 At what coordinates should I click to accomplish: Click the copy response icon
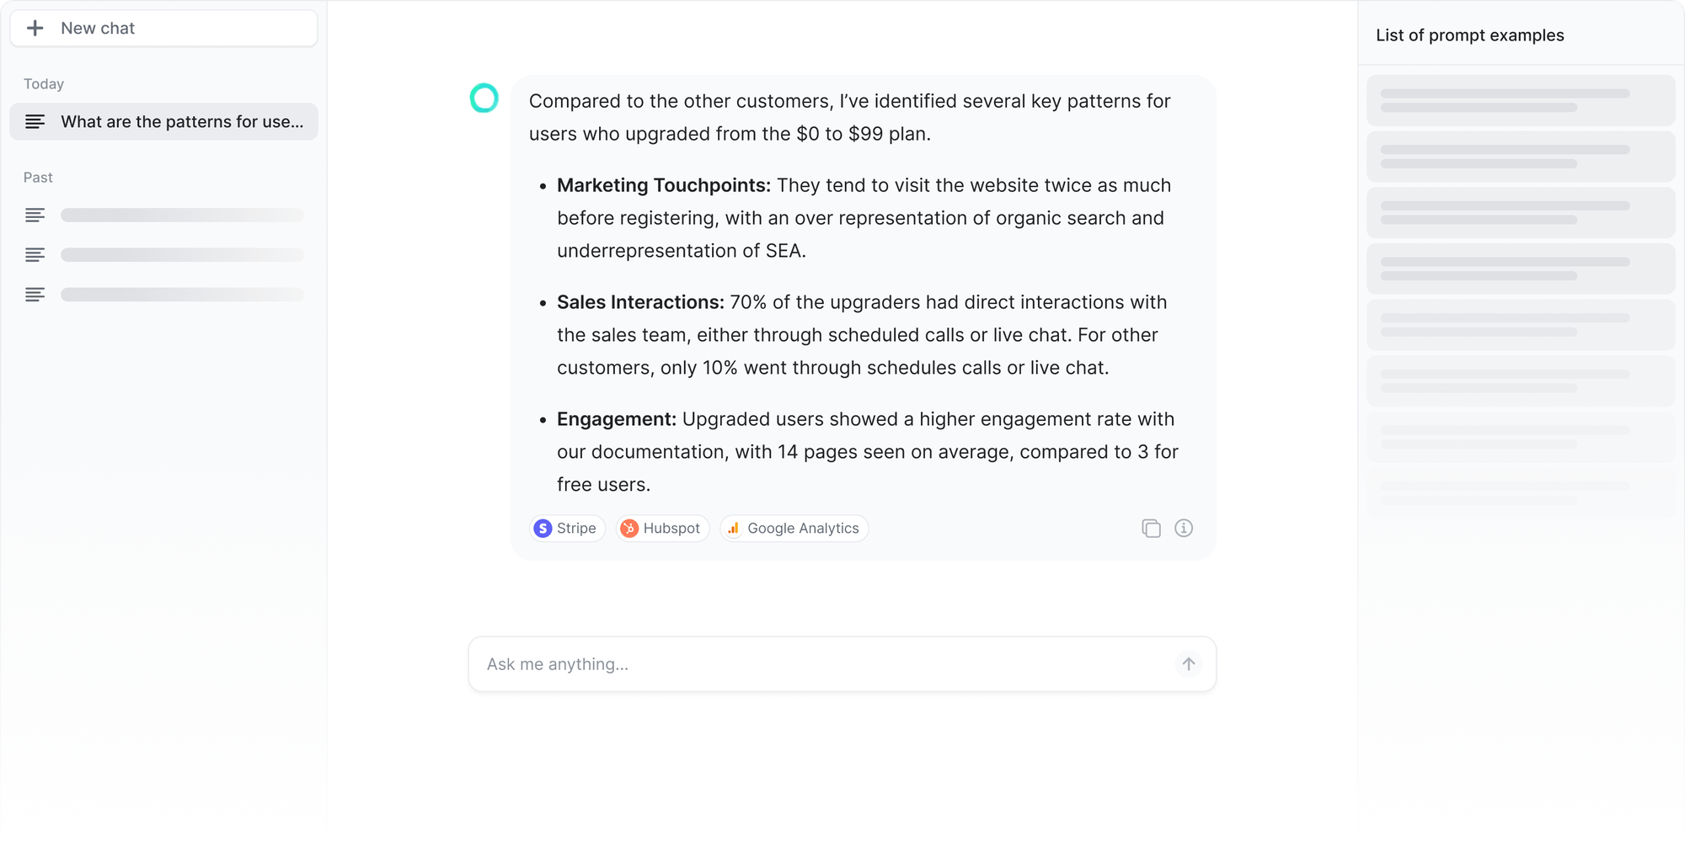(1151, 528)
